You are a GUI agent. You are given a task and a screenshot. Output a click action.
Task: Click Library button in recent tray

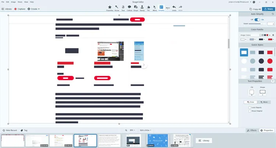(204, 141)
